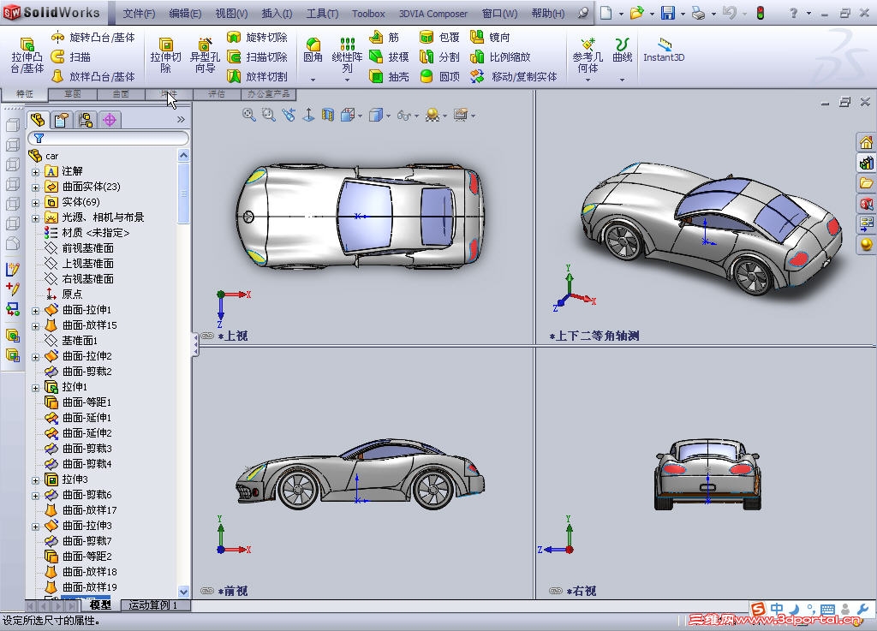Open the ConfigurationManager tab
This screenshot has width=877, height=631.
(86, 120)
